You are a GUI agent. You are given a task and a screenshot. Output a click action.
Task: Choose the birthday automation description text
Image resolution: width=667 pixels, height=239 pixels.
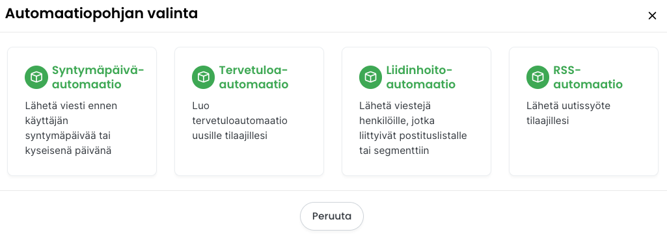click(x=72, y=128)
